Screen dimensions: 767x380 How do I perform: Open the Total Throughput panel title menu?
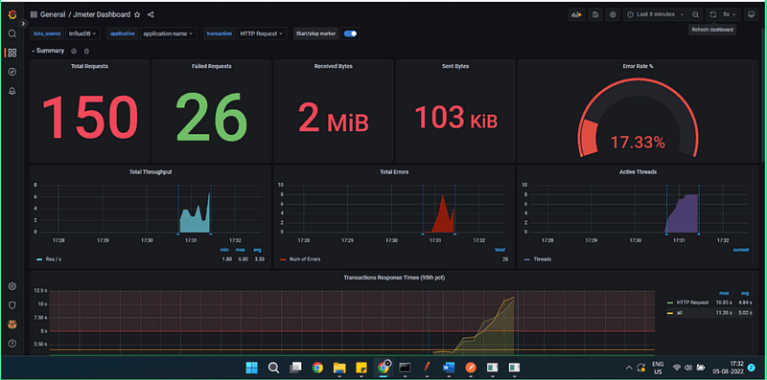click(x=151, y=172)
